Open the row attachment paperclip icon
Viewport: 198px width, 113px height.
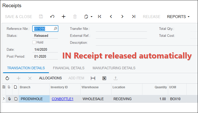click(10, 99)
